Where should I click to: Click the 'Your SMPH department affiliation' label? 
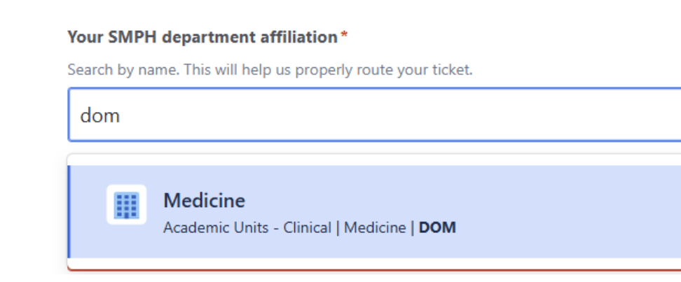(x=202, y=37)
